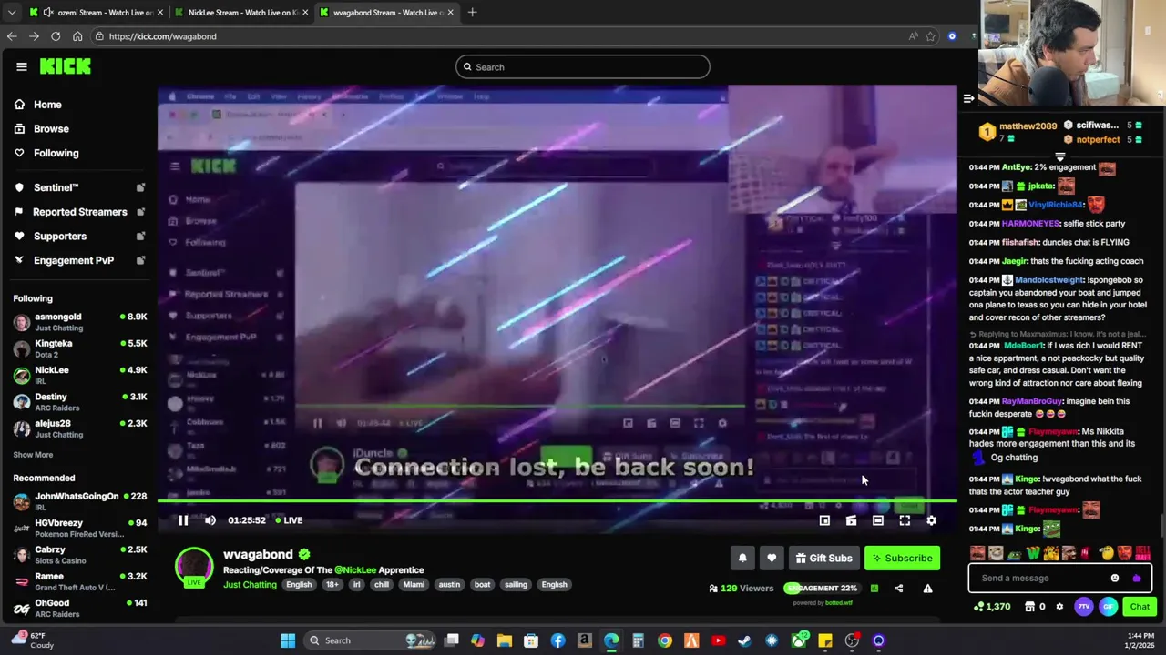Click the KICK logo
1166x655 pixels.
coord(65,66)
